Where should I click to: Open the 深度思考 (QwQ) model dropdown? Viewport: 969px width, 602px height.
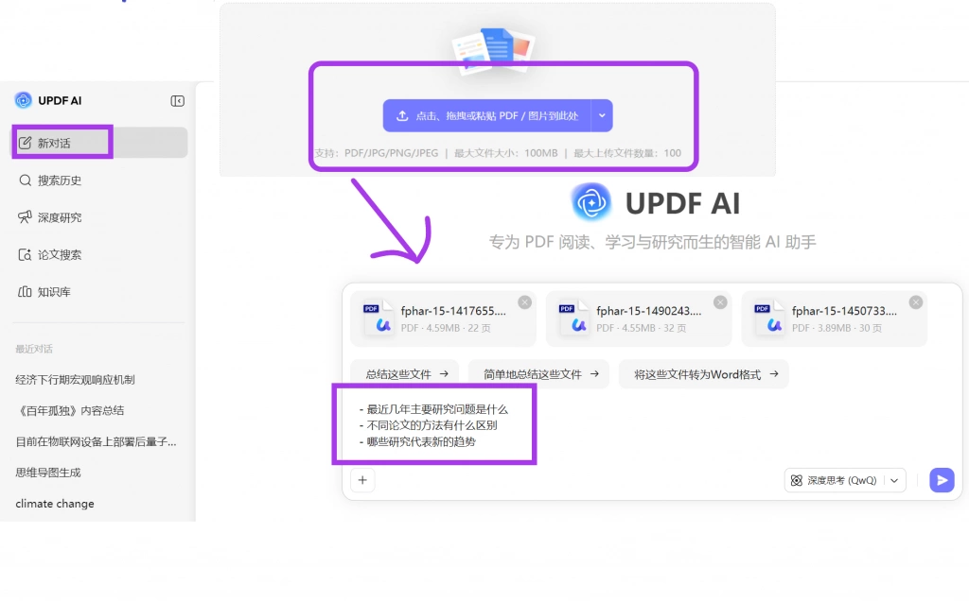coord(845,480)
